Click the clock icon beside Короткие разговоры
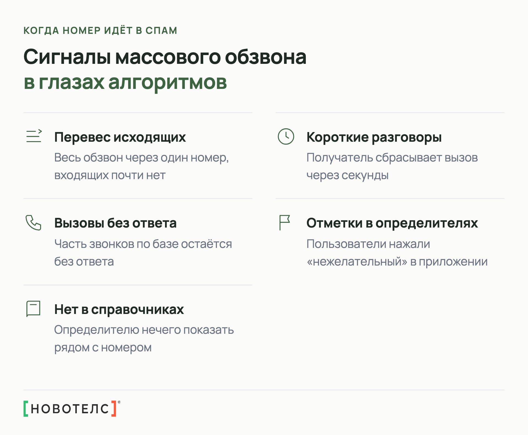The width and height of the screenshot is (528, 435). coord(286,136)
